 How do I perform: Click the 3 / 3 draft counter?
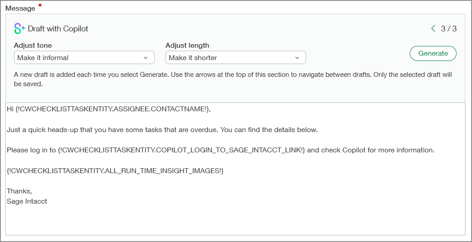point(449,29)
